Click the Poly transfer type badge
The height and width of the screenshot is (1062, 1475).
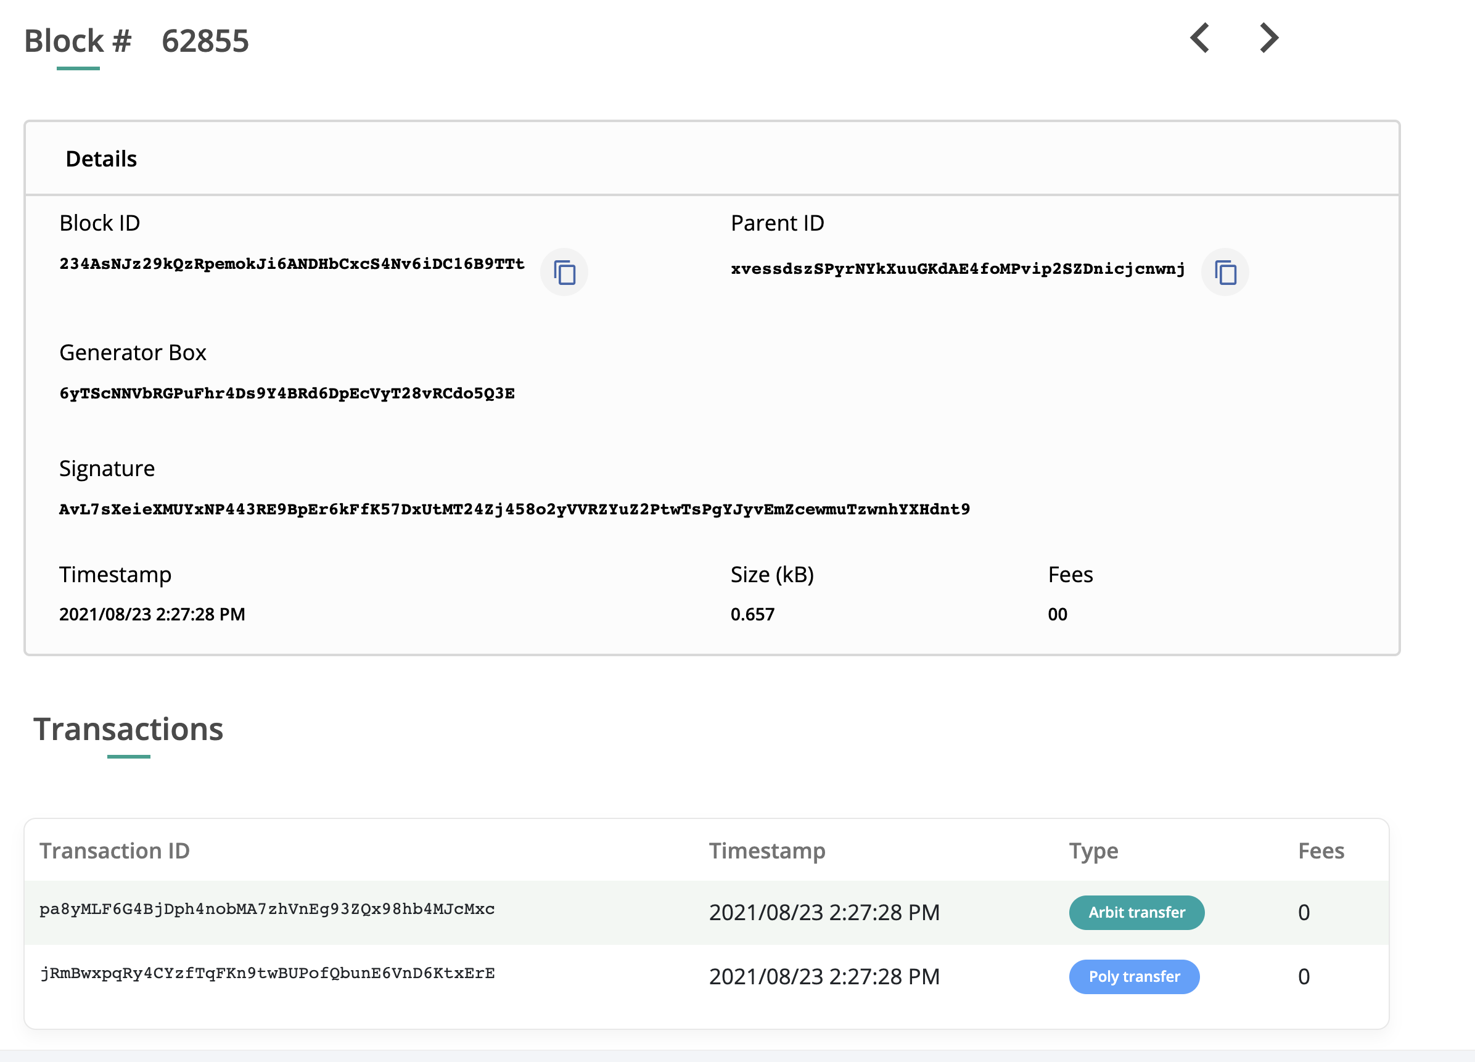(x=1133, y=976)
